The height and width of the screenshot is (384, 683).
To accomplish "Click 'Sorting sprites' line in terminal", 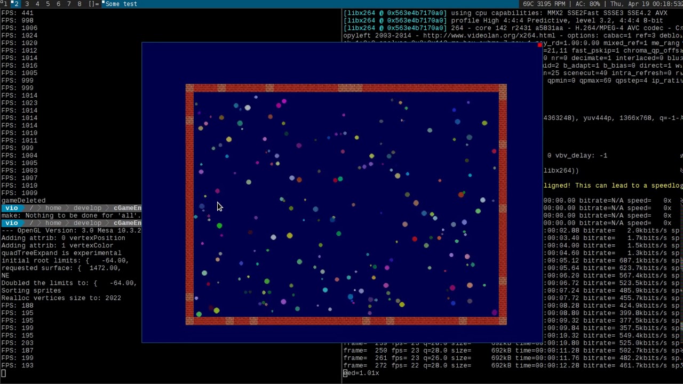I will [31, 291].
